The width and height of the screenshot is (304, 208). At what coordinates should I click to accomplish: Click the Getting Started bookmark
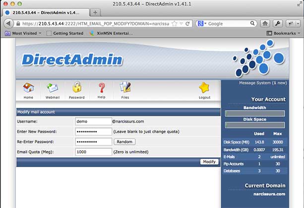point(65,33)
